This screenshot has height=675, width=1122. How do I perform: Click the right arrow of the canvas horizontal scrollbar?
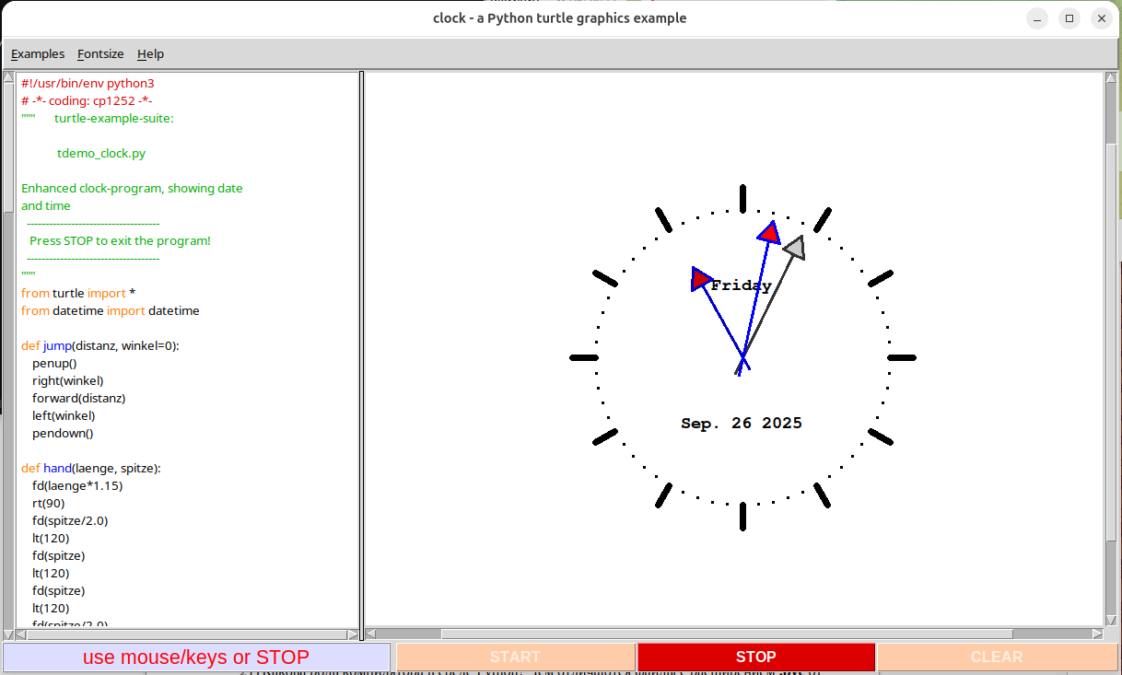pos(1095,633)
